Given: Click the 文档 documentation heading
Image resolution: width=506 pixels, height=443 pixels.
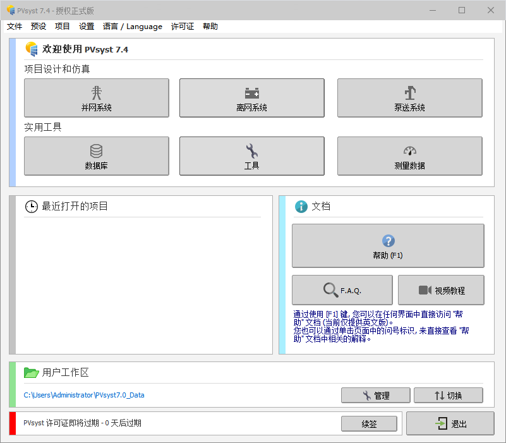Looking at the screenshot, I should tap(321, 206).
